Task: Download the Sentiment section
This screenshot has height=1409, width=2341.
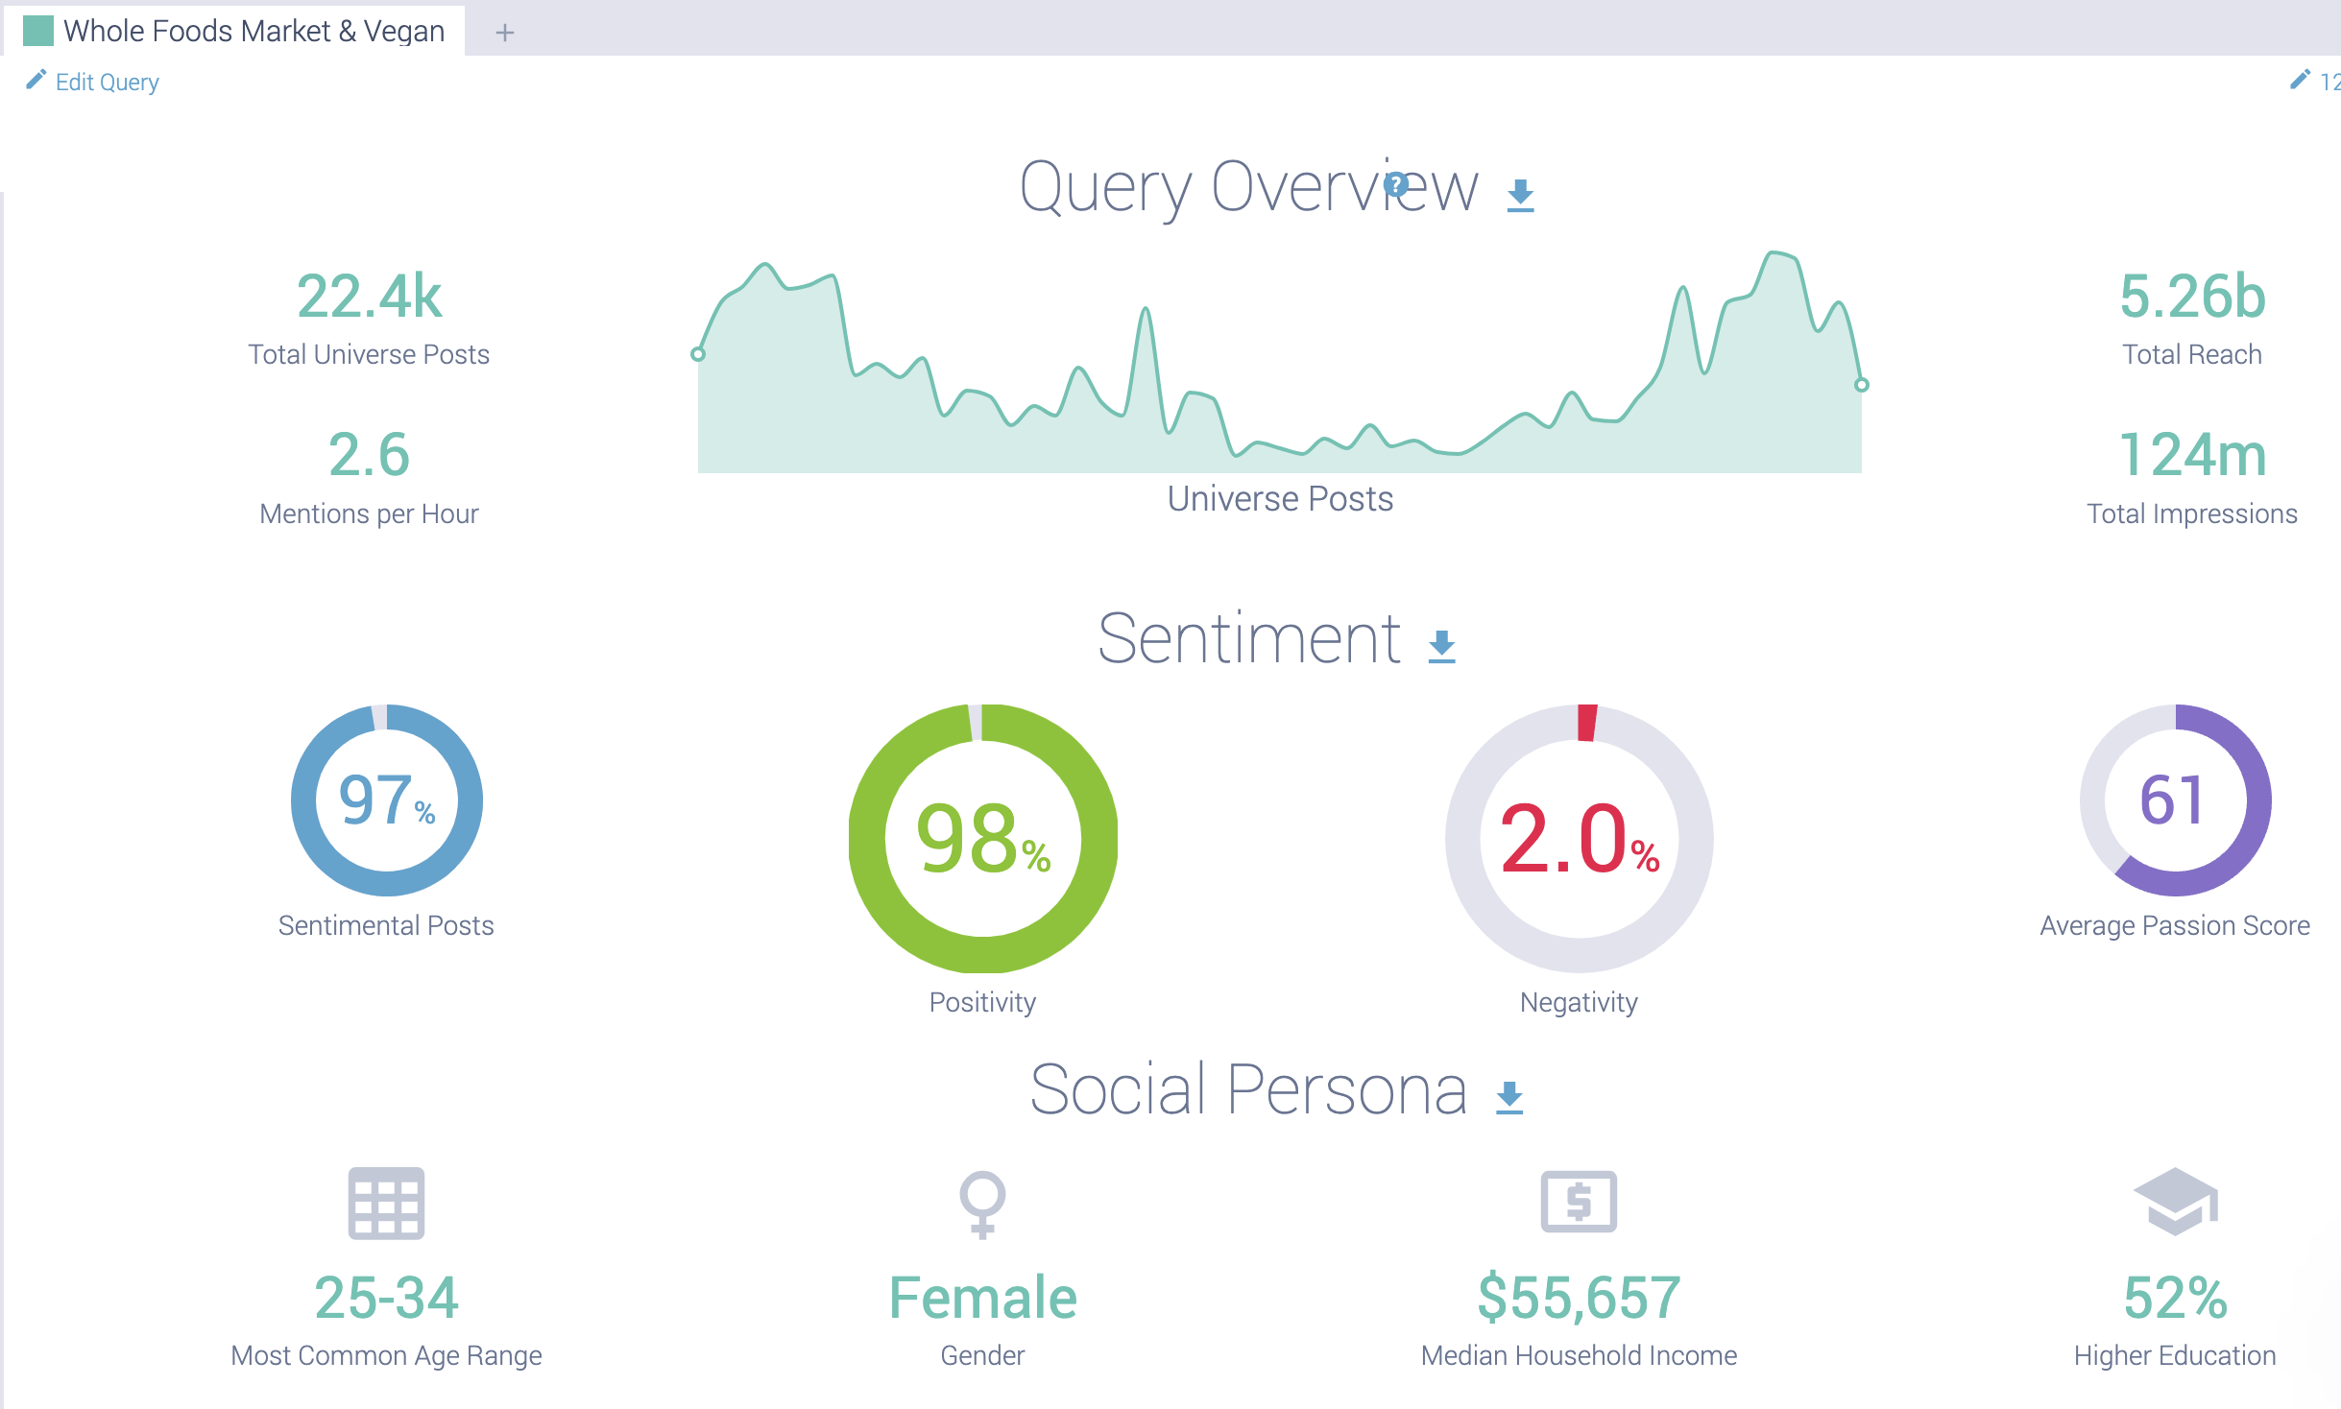Action: click(1441, 646)
